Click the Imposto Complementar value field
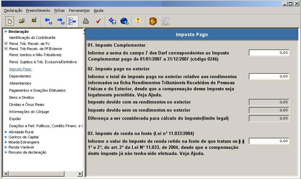The image size is (301, 179). (x=269, y=53)
